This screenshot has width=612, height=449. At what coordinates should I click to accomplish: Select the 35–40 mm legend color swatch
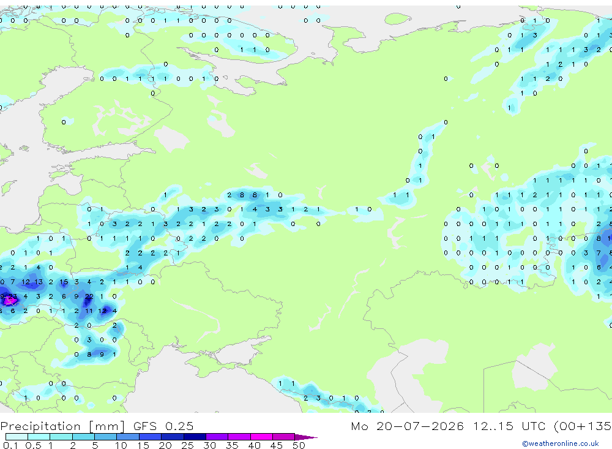coord(239,437)
